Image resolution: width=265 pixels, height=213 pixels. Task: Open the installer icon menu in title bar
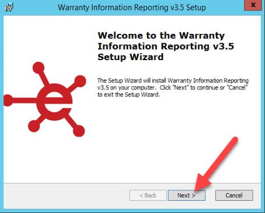9,7
